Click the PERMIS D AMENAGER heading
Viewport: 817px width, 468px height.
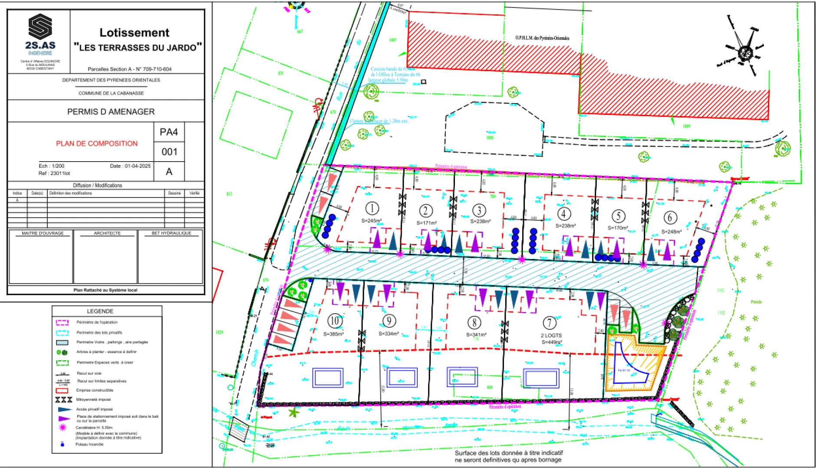[111, 112]
